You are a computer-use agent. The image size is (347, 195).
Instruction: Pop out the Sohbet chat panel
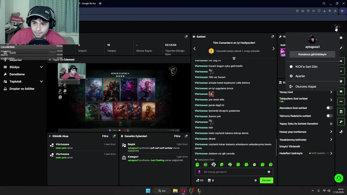272,37
